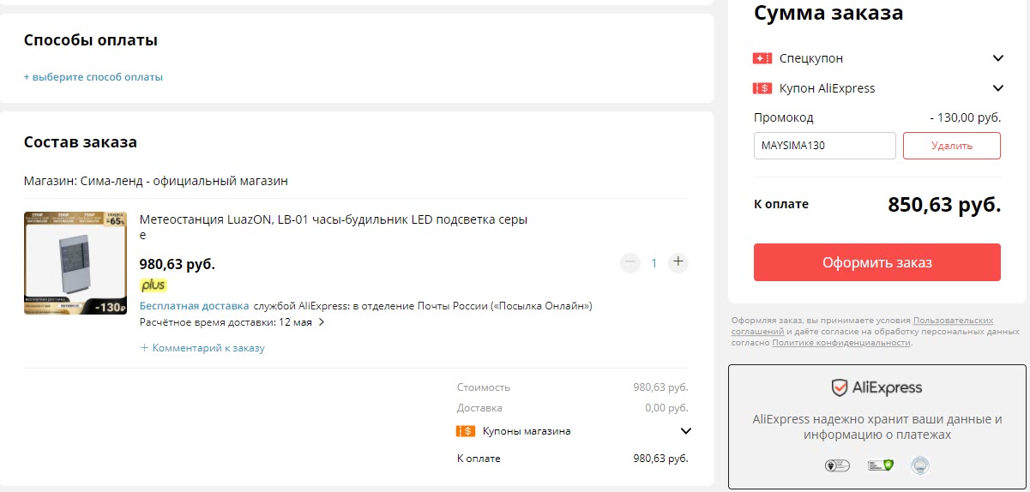The image size is (1030, 492).
Task: Expand the Купоны магазина section
Action: pyautogui.click(x=685, y=431)
